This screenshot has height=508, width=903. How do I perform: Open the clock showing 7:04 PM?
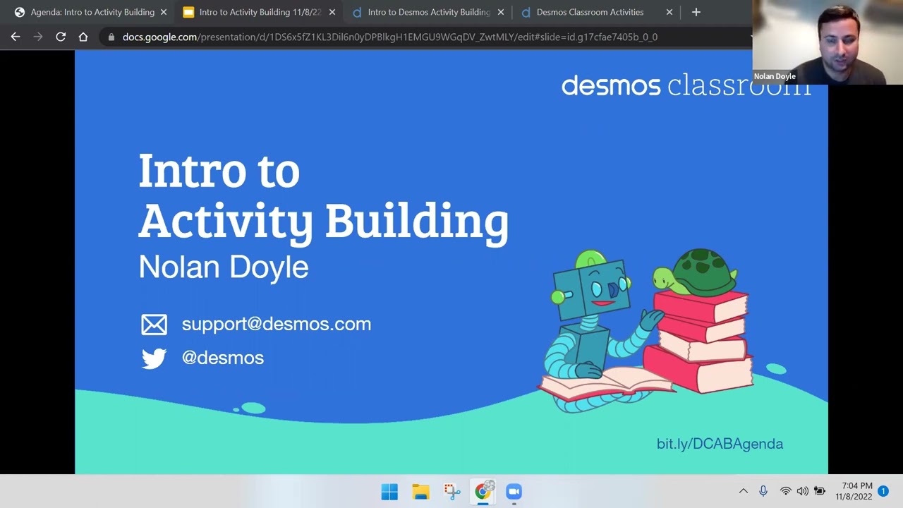tap(854, 491)
